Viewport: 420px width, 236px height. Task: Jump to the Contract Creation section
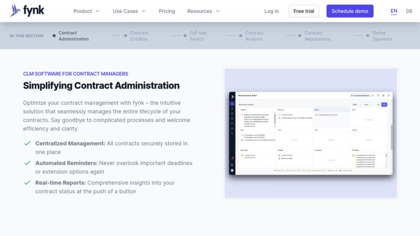point(139,36)
